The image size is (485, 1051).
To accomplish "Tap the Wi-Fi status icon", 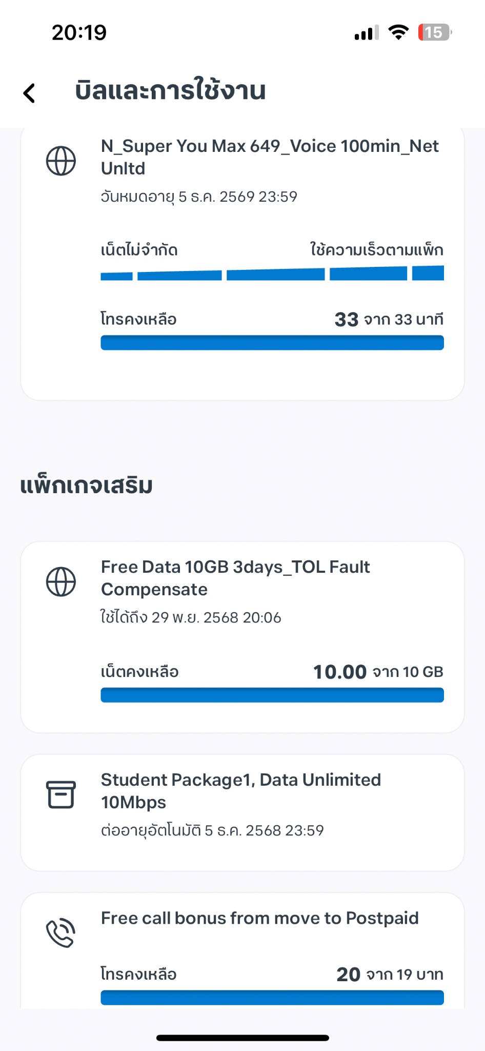I will tap(398, 32).
